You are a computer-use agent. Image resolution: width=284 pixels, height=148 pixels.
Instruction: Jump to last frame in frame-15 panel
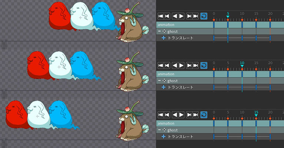pyautogui.click(x=196, y=115)
